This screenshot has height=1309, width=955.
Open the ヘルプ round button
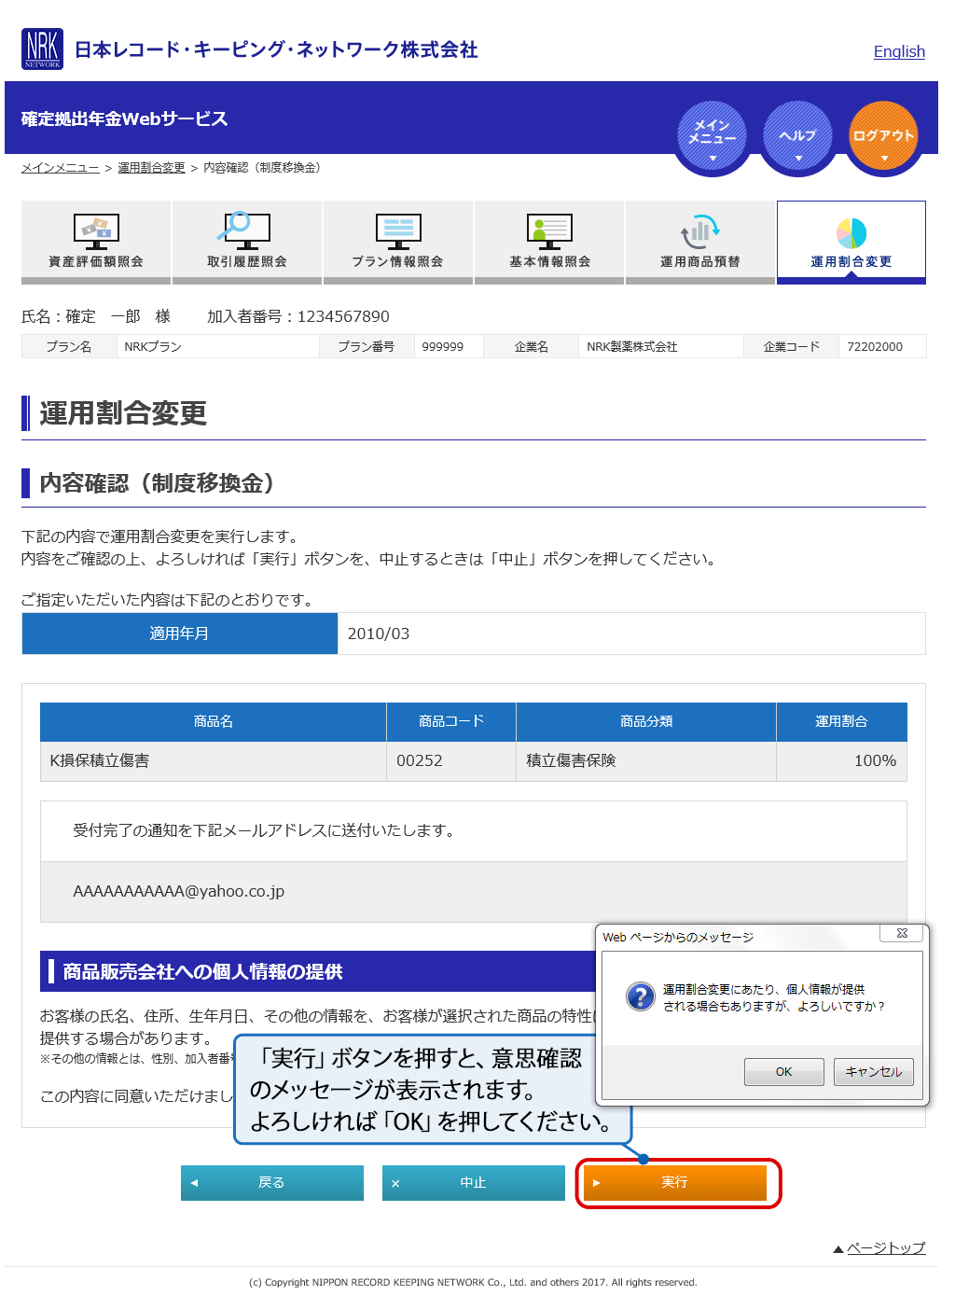[797, 137]
